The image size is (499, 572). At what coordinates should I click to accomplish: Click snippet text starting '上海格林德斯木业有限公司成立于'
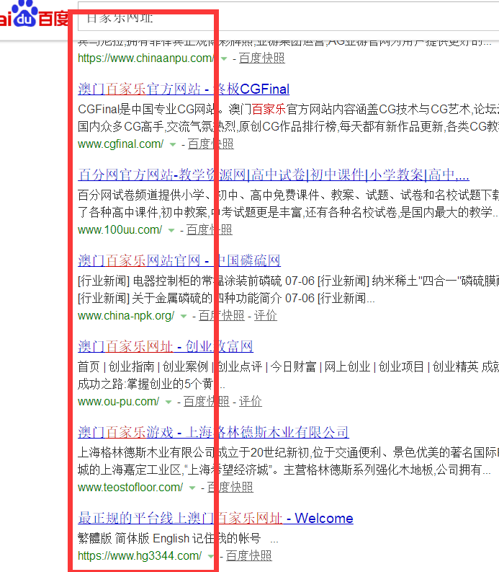tap(289, 461)
